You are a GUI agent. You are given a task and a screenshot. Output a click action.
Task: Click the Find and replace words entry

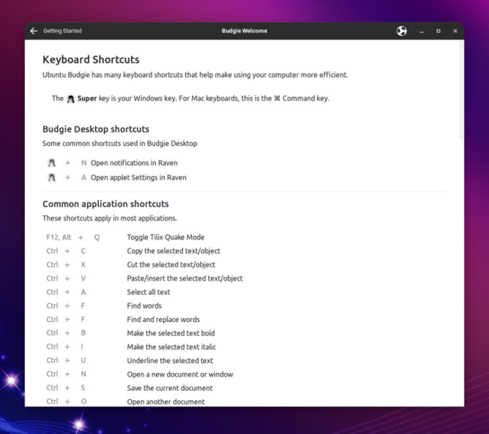163,320
